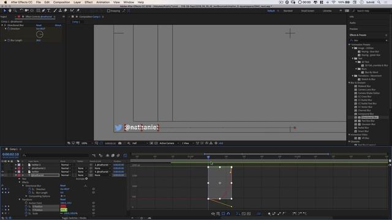Click timeline composition mini-flowchart icon
Image resolution: width=392 pixels, height=220 pixels.
pos(94,155)
